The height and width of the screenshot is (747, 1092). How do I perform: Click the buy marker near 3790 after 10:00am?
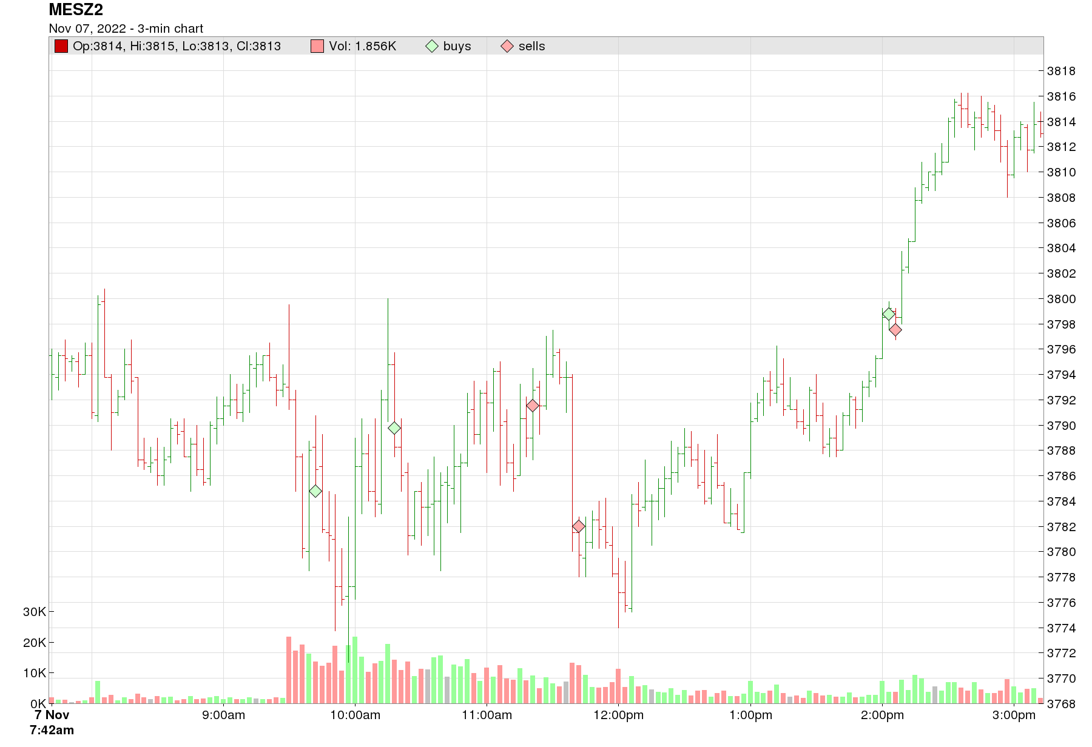pyautogui.click(x=394, y=428)
